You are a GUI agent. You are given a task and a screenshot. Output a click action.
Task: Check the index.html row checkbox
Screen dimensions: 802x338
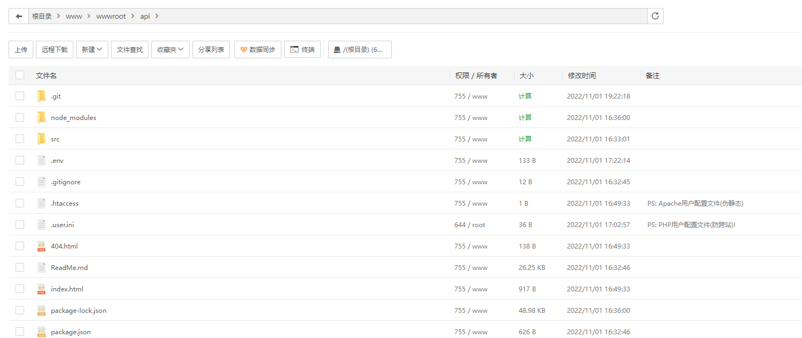(x=20, y=289)
